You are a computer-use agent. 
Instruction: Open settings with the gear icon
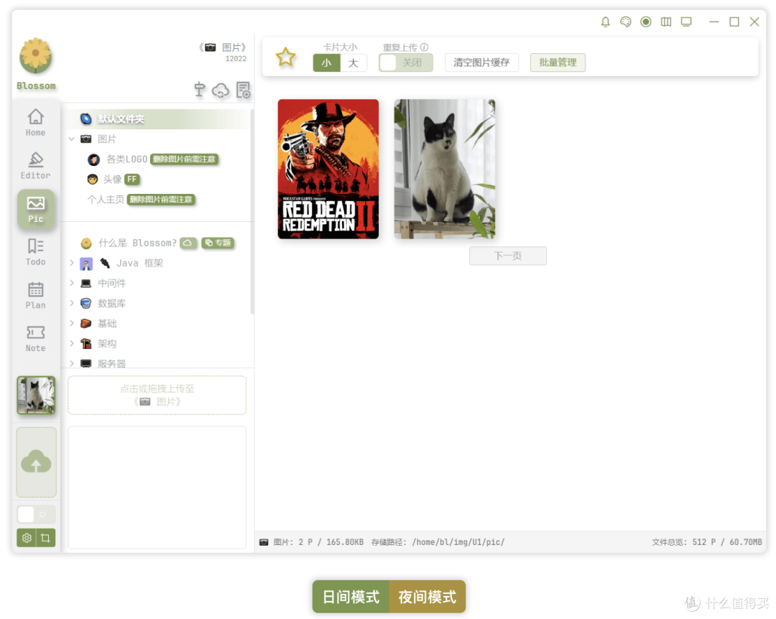[27, 538]
